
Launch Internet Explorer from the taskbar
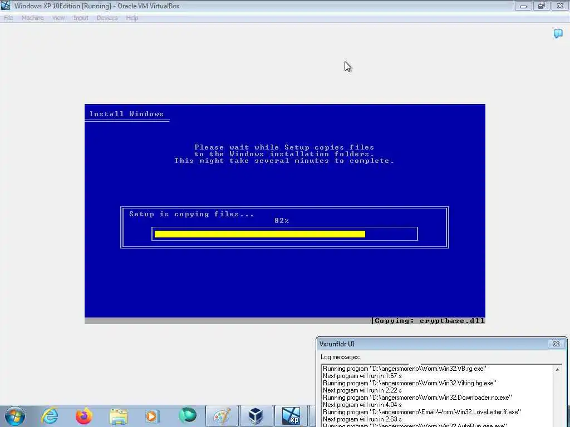pyautogui.click(x=50, y=416)
